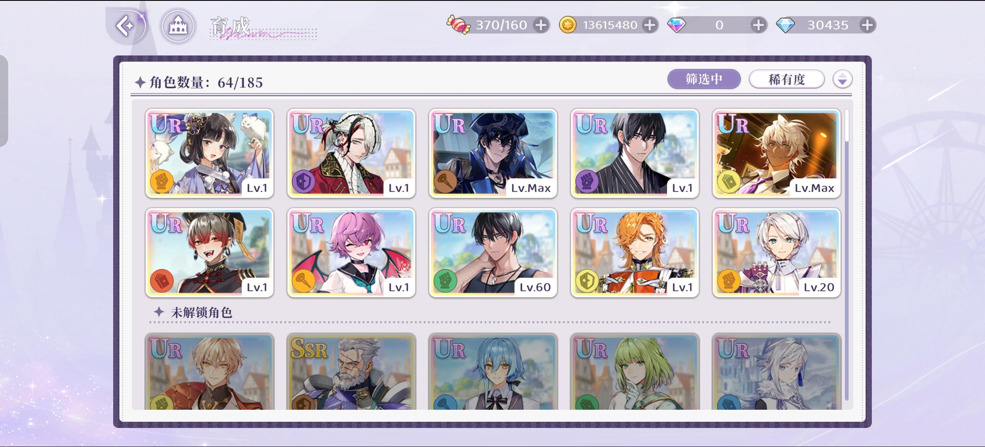
Task: Click the locked green-haired UR card
Action: click(635, 372)
